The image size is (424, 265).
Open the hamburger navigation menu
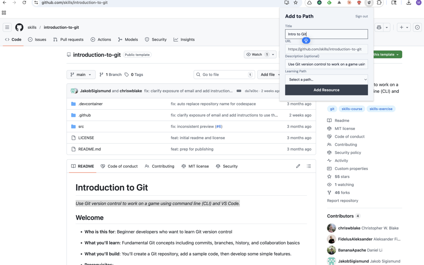coord(7,27)
